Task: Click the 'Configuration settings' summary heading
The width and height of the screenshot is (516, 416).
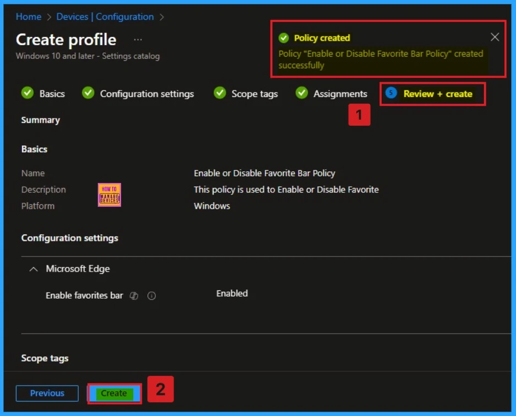Action: [69, 238]
